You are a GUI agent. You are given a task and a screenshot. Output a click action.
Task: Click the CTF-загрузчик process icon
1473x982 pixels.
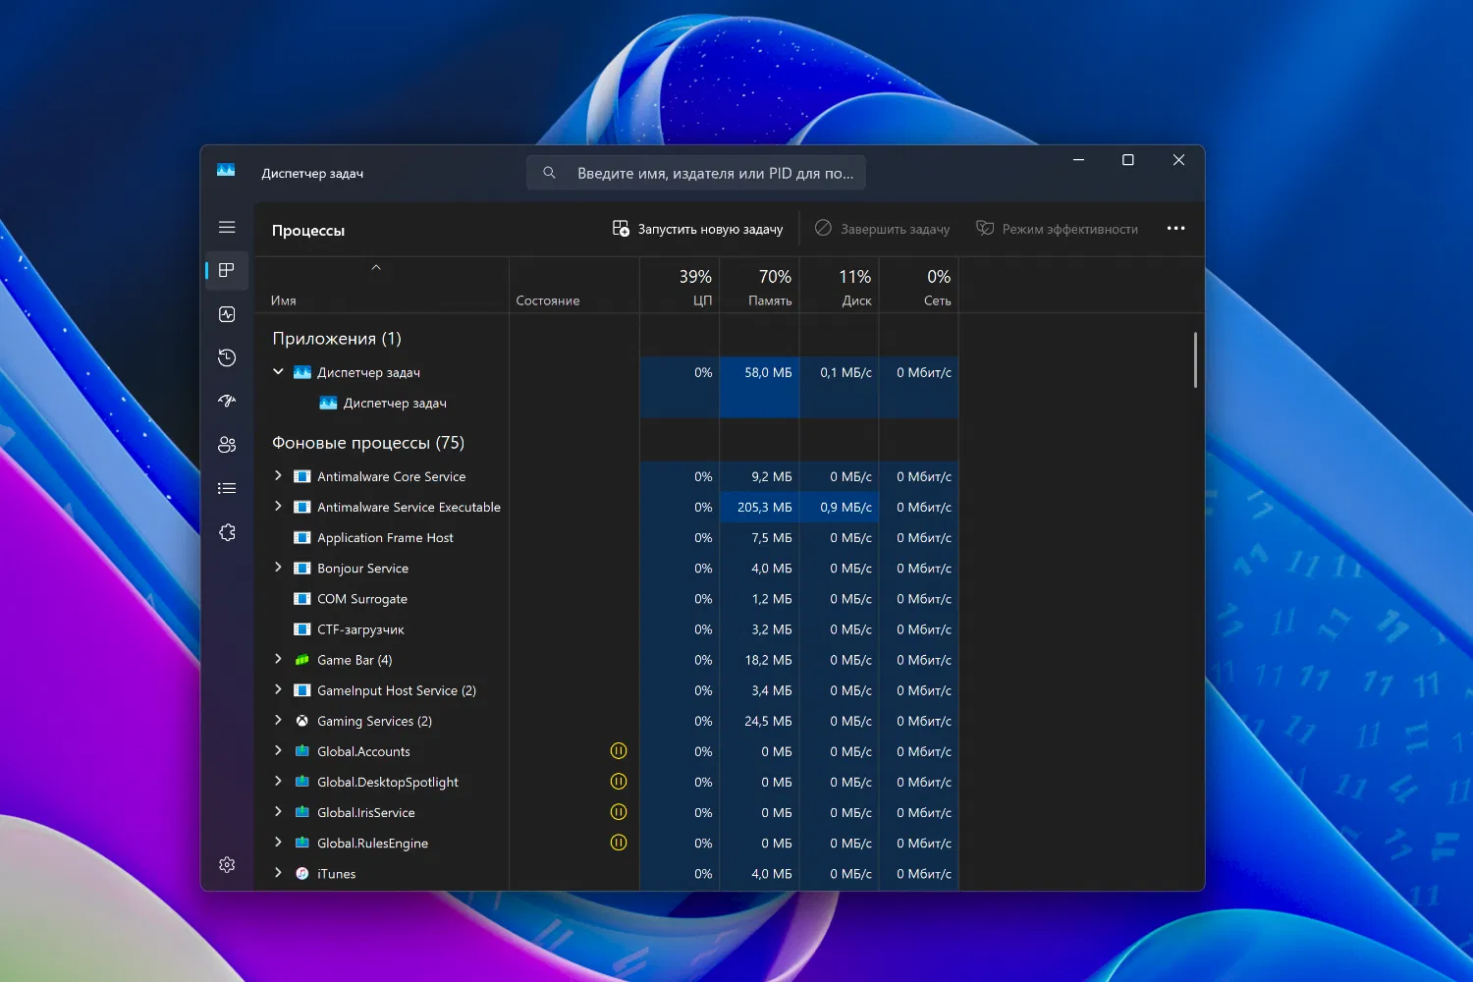302,629
